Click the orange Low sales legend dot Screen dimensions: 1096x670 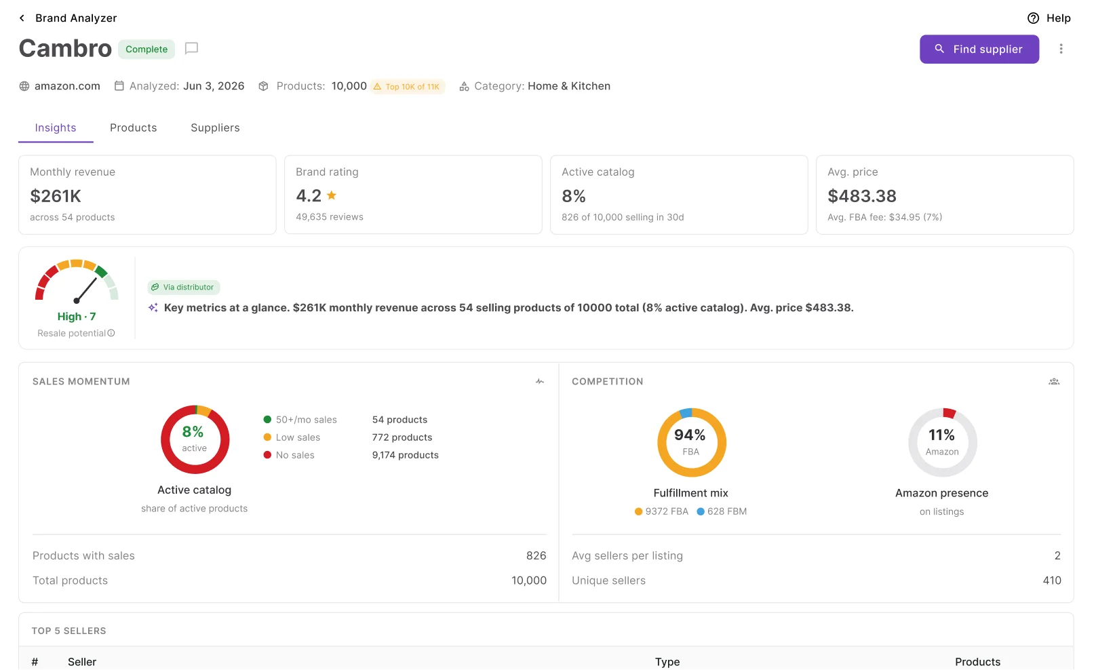(267, 437)
